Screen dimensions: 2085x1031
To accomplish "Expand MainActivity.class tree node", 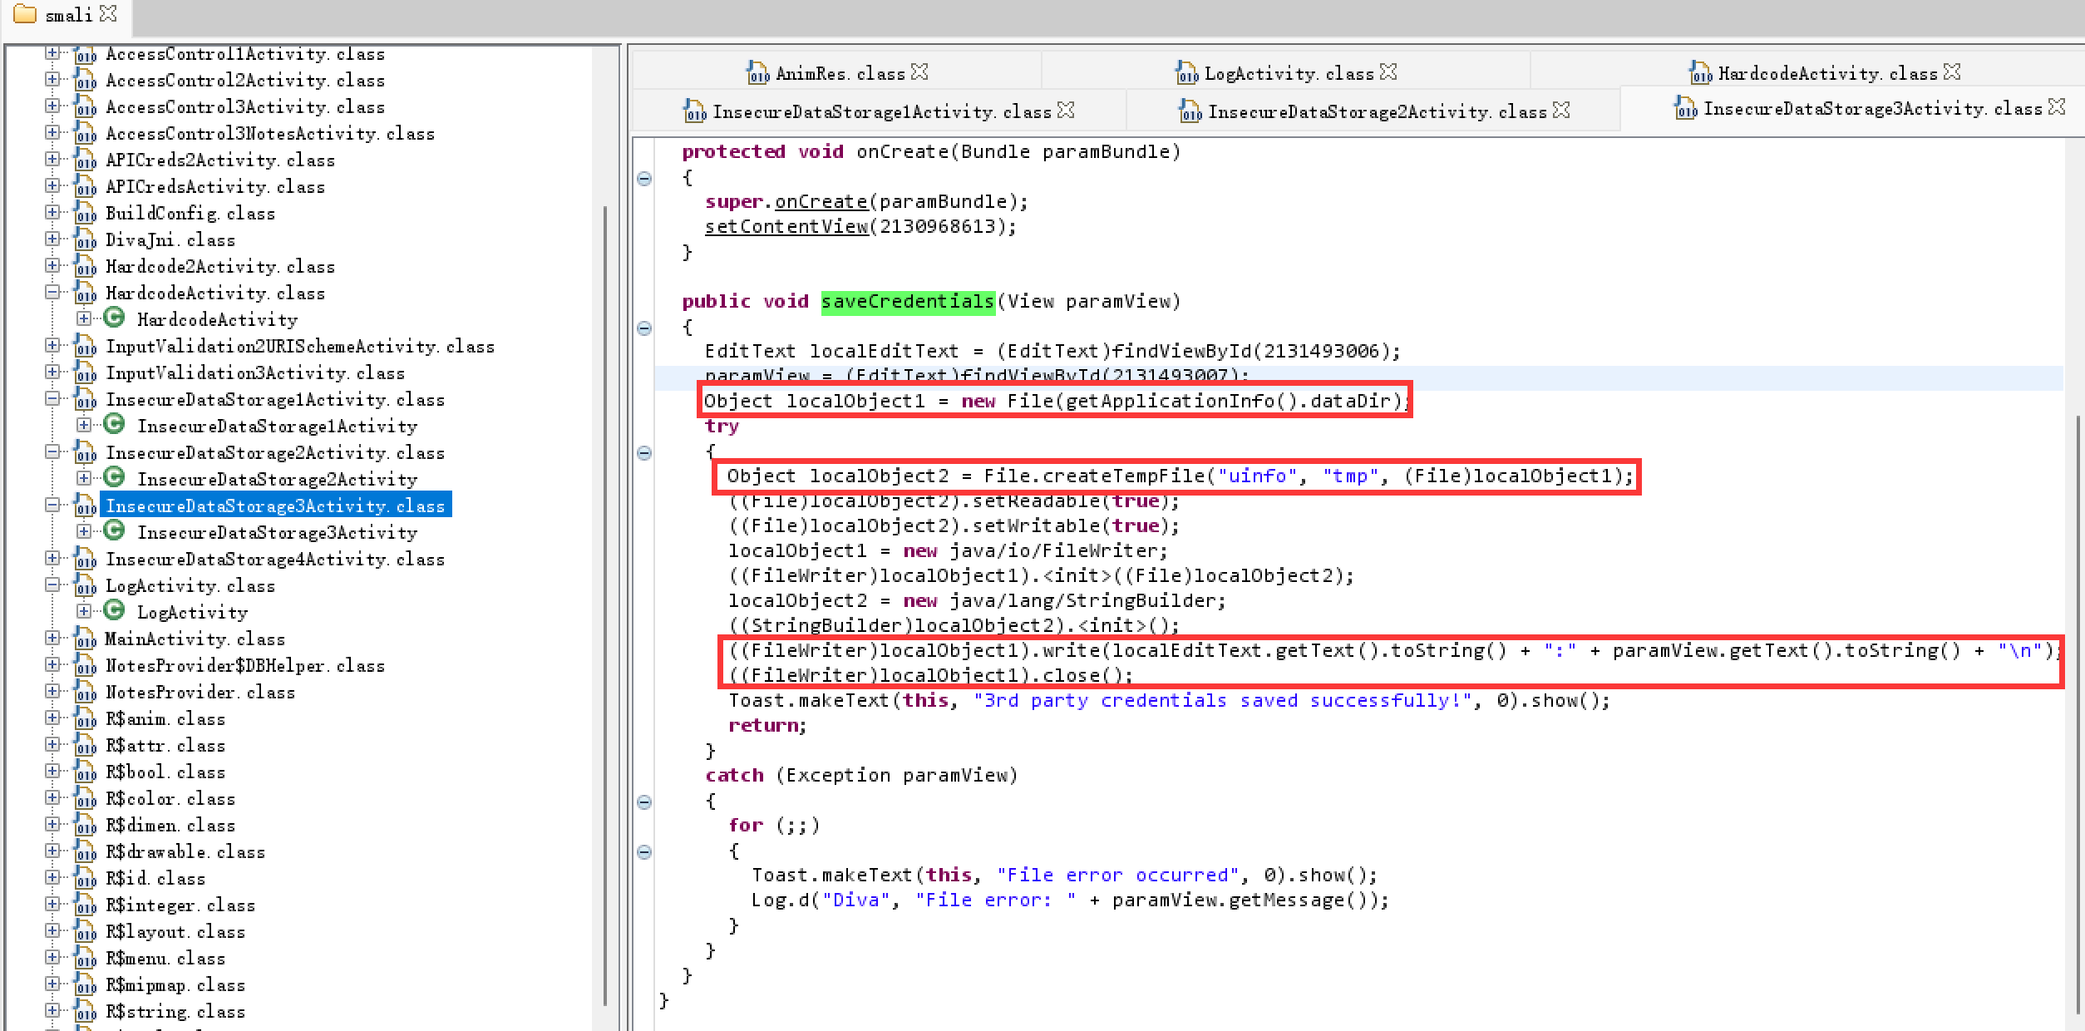I will pos(52,638).
